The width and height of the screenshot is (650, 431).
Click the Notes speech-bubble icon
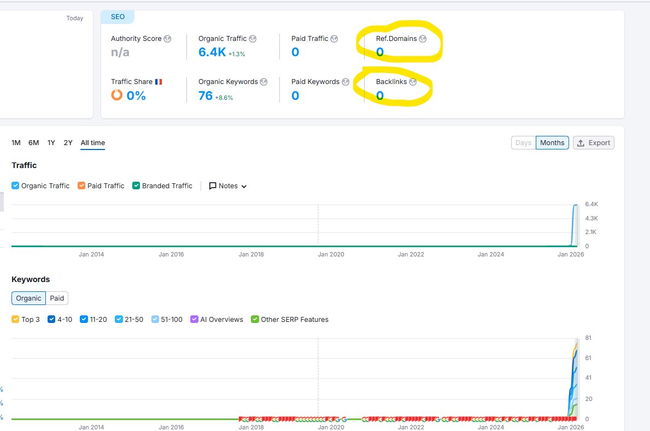coord(213,185)
